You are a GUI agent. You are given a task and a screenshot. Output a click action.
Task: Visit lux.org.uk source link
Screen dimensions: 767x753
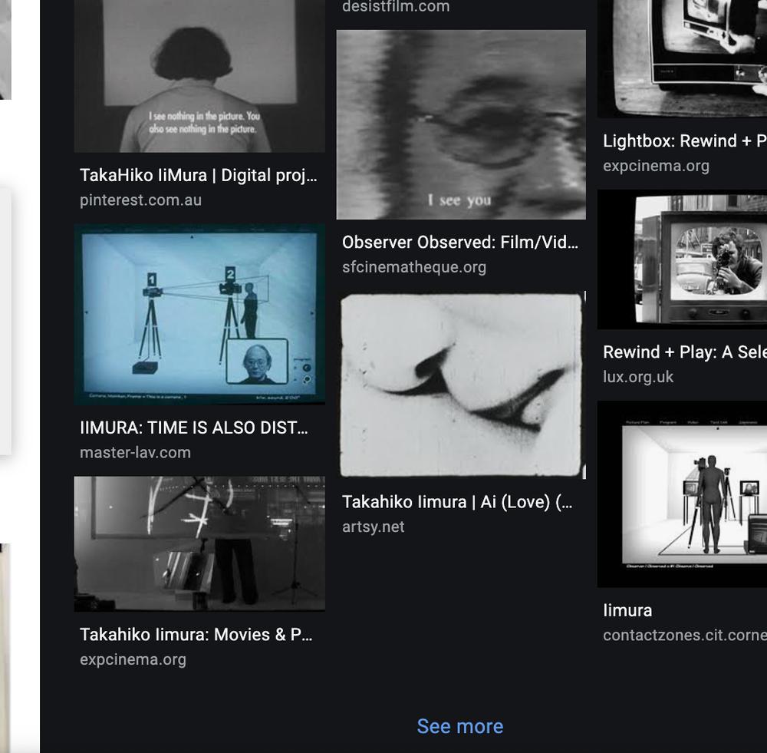(x=638, y=377)
